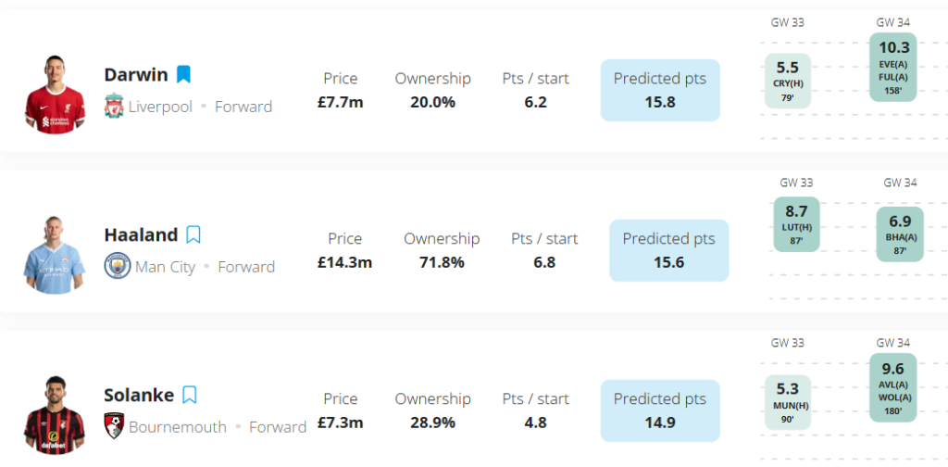Viewport: 948px width, 467px height.
Task: Select Darwin's predicted points 15.8 box
Action: (659, 90)
